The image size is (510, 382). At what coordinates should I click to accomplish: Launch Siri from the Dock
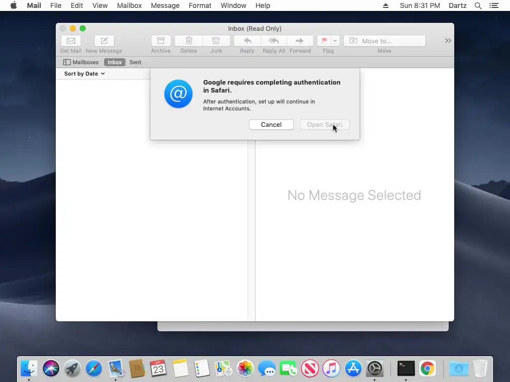tap(51, 369)
